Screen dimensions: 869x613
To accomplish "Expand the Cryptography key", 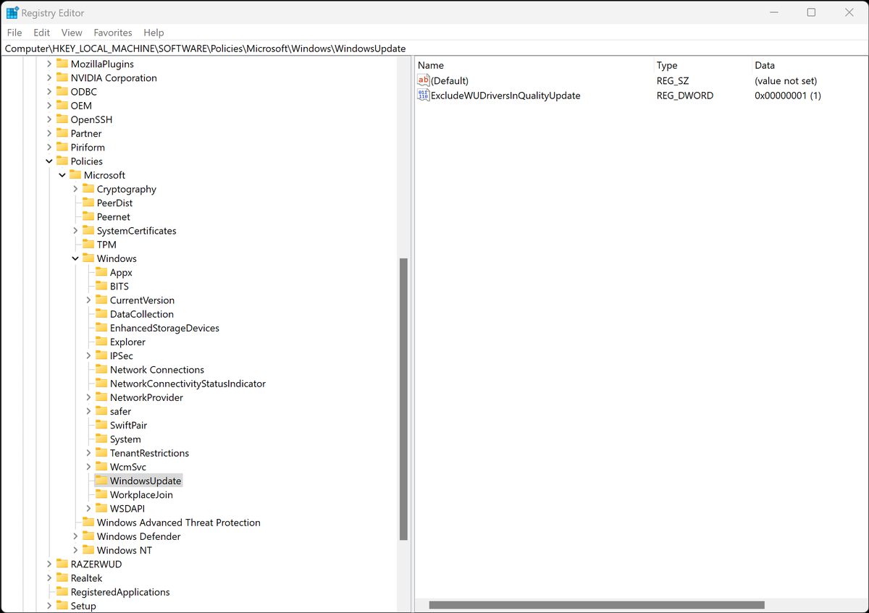I will click(75, 189).
